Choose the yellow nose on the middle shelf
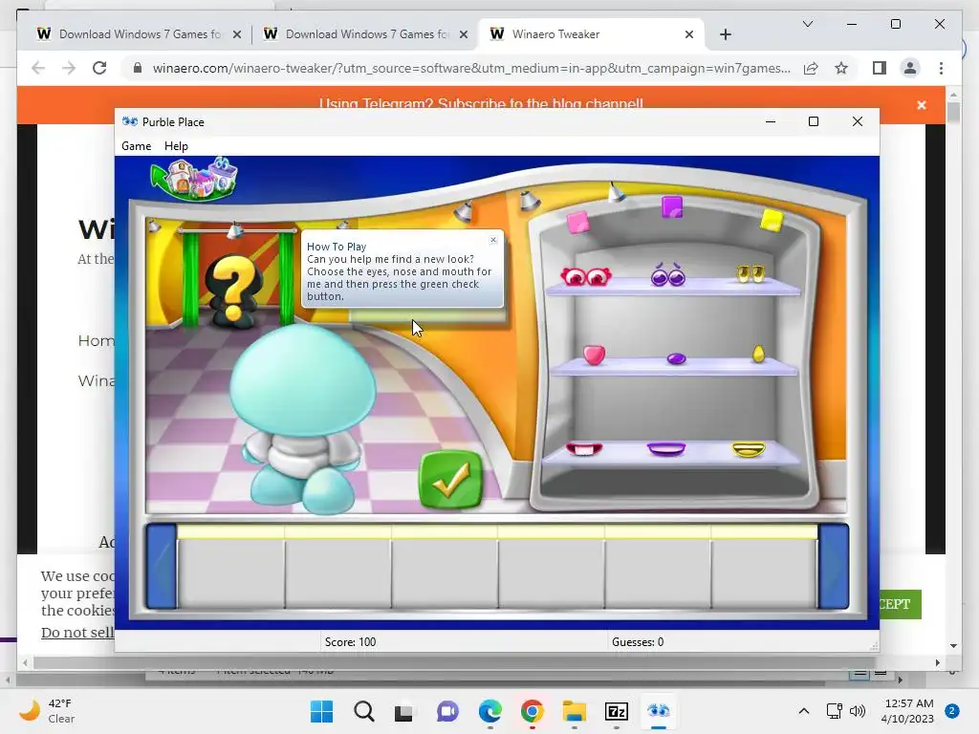 pos(758,354)
